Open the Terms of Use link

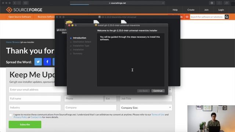[x=158, y=114]
